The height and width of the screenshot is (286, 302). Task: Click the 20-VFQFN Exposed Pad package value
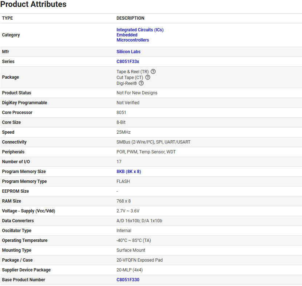(139, 260)
